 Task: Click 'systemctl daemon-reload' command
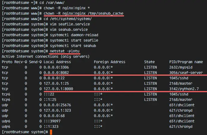[x=74, y=35]
